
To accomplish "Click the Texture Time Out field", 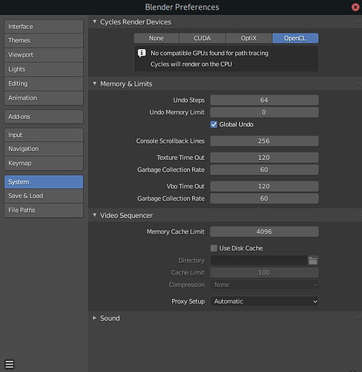I will [264, 158].
